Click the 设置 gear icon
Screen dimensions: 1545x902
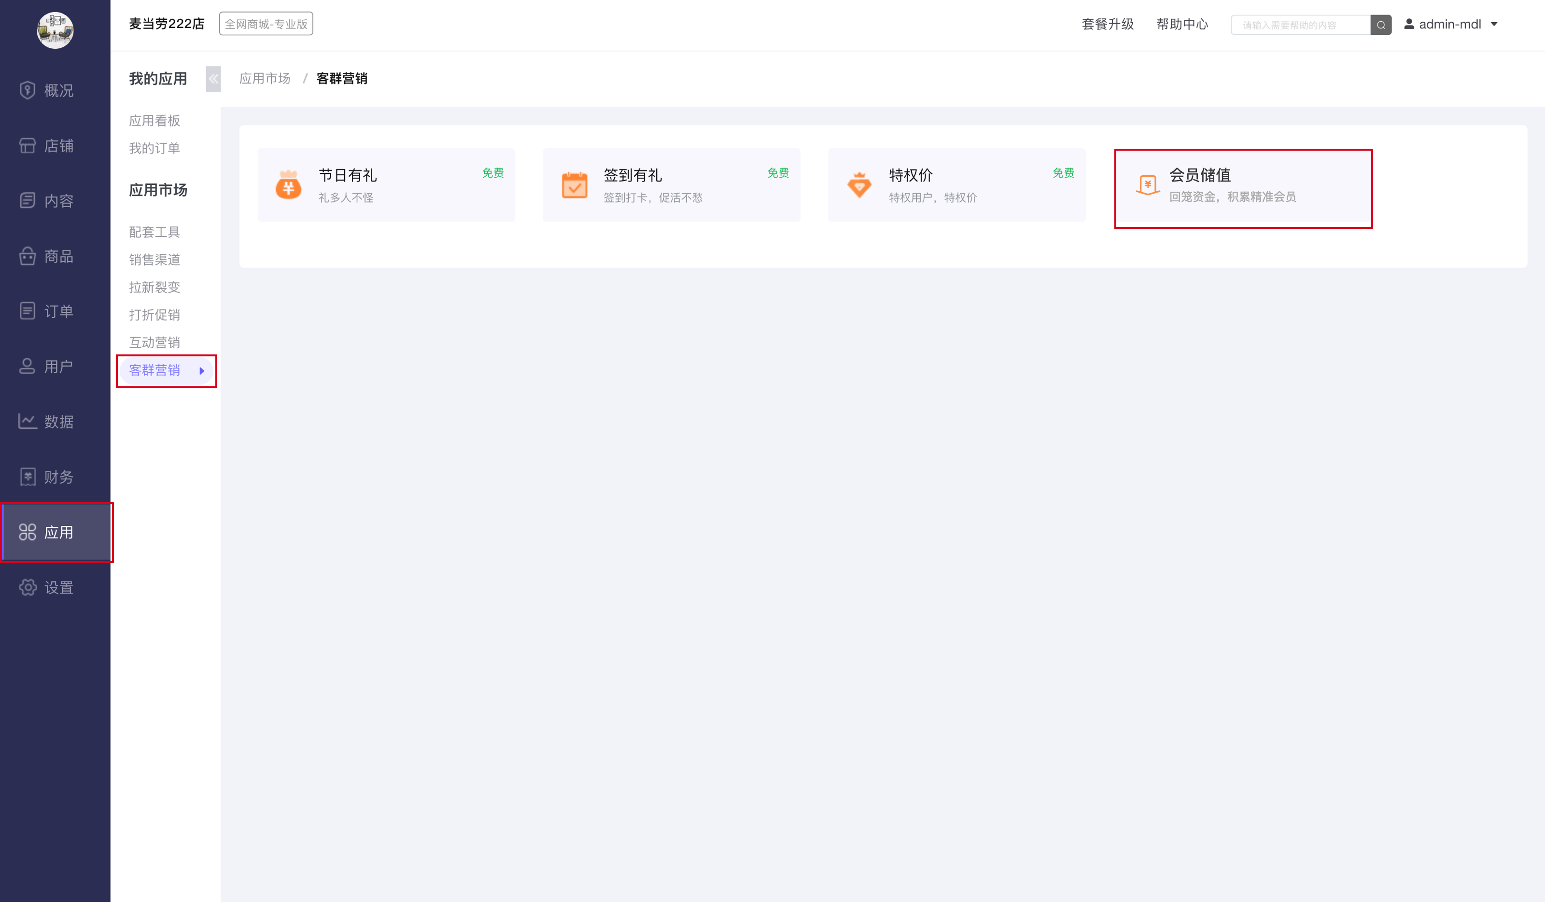27,588
